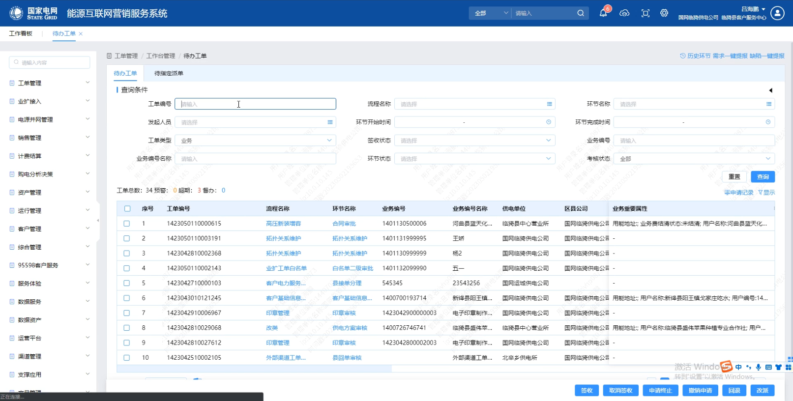793x401 pixels.
Task: Toggle fullscreen mode icon
Action: 646,13
